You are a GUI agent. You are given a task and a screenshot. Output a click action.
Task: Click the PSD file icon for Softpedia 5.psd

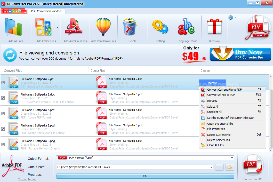coord(13,129)
